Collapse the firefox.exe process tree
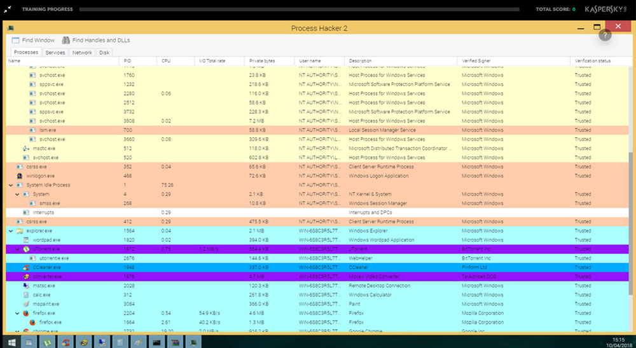Viewport: 636px width, 348px height. click(x=17, y=313)
